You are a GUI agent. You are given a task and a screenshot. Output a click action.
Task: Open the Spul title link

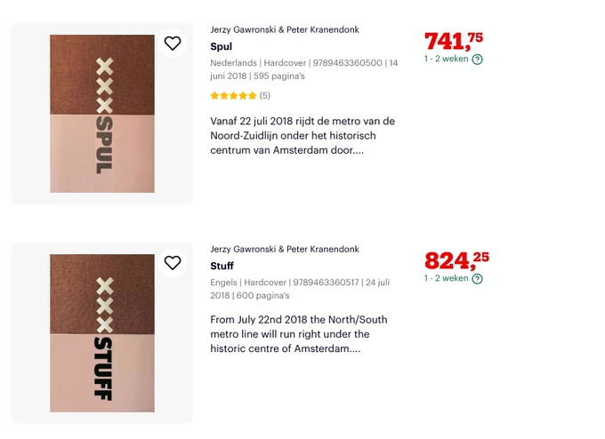[x=221, y=46]
